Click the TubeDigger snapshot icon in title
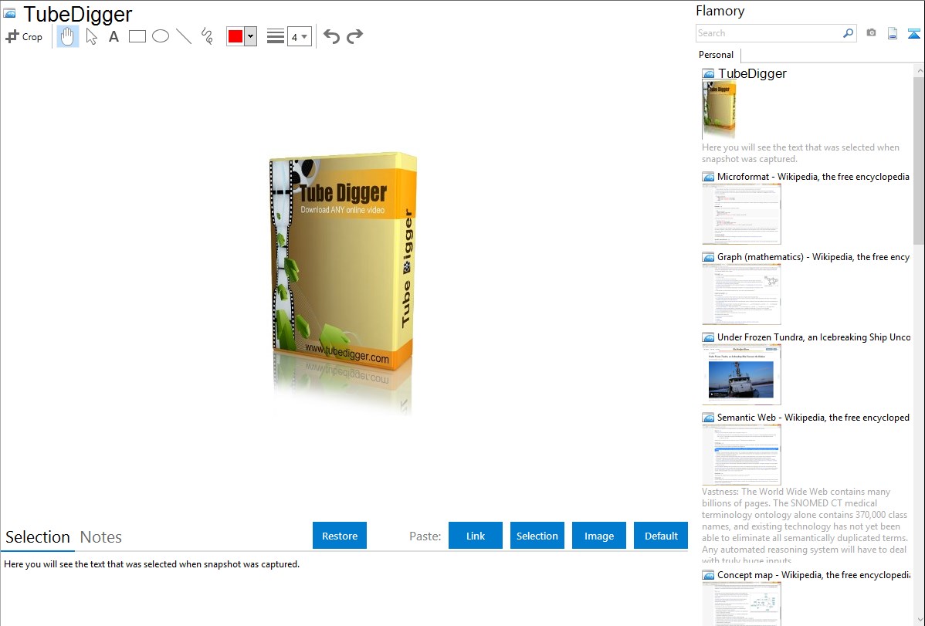925x626 pixels. (9, 14)
